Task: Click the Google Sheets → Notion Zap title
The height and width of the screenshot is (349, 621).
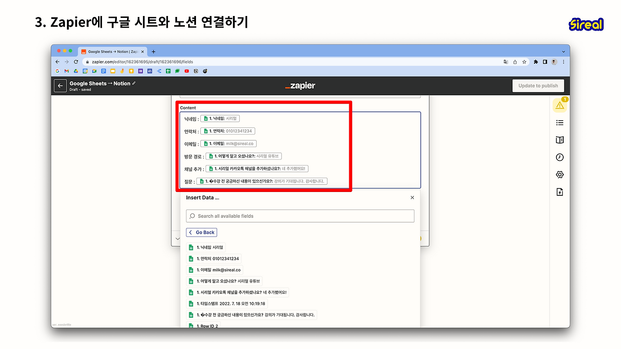Action: (100, 83)
